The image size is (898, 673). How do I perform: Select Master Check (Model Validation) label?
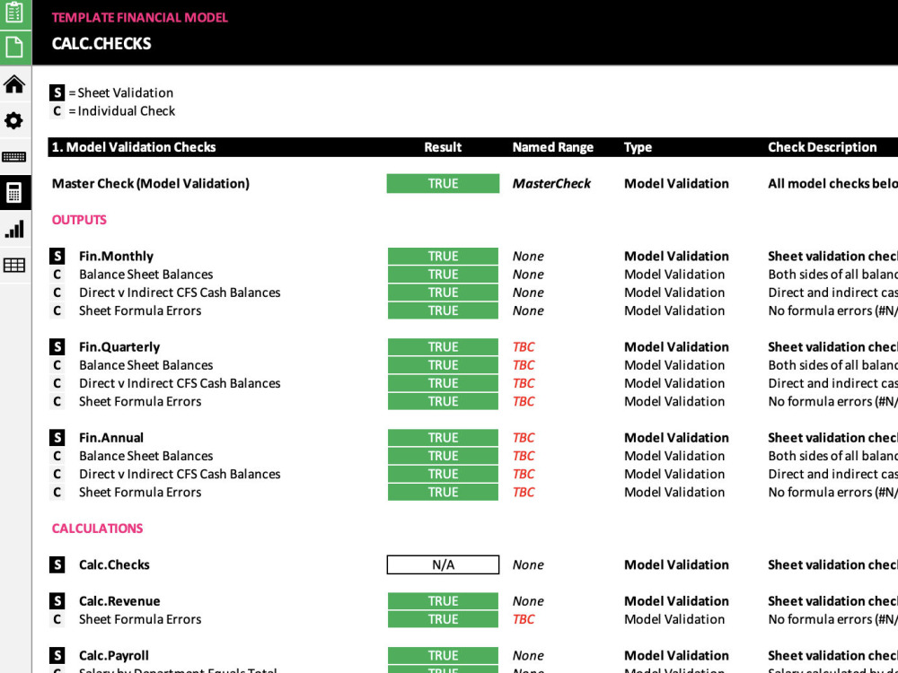click(151, 184)
